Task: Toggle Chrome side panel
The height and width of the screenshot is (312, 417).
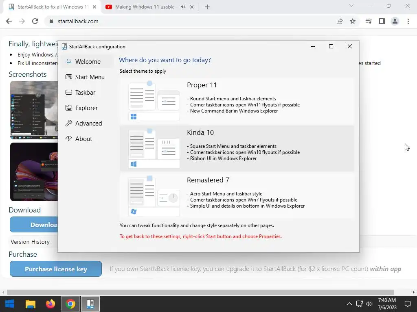Action: (382, 21)
